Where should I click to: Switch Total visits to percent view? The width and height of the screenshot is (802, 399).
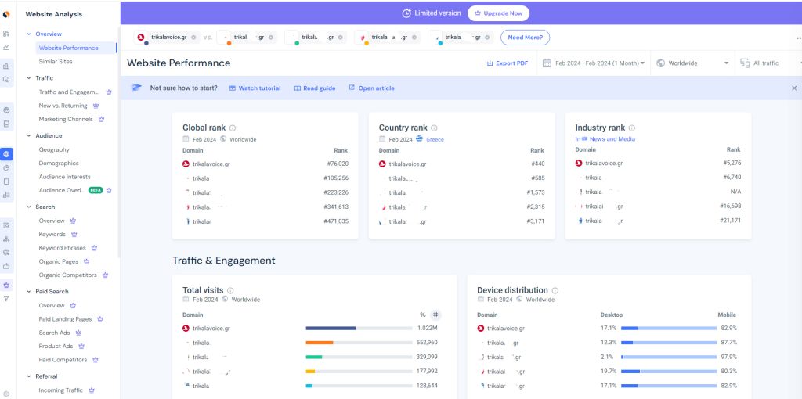[x=423, y=315]
